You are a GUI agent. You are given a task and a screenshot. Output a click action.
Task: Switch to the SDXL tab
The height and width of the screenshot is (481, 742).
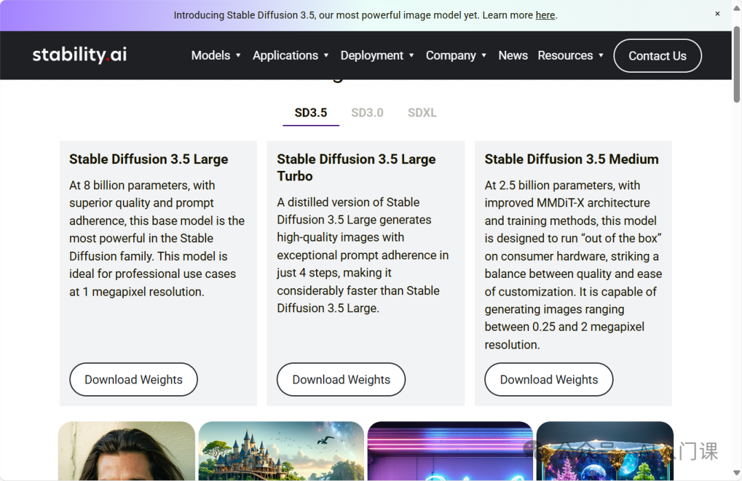click(422, 113)
